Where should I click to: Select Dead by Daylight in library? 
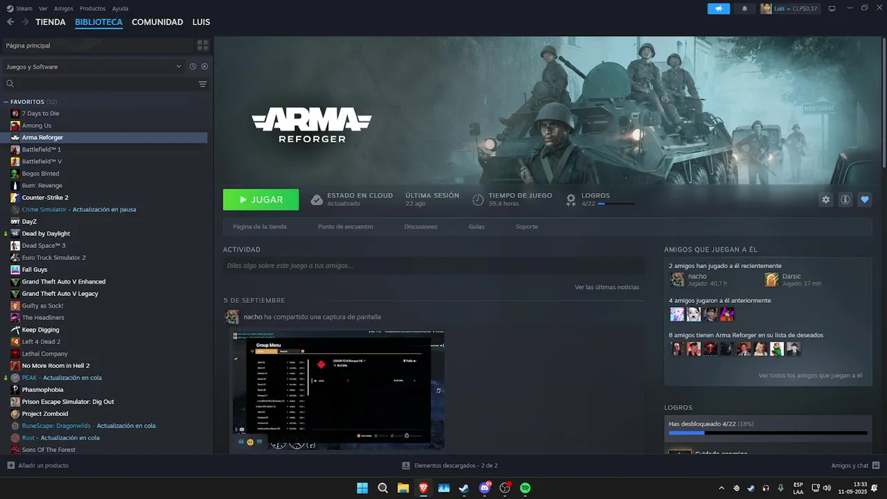(x=46, y=234)
